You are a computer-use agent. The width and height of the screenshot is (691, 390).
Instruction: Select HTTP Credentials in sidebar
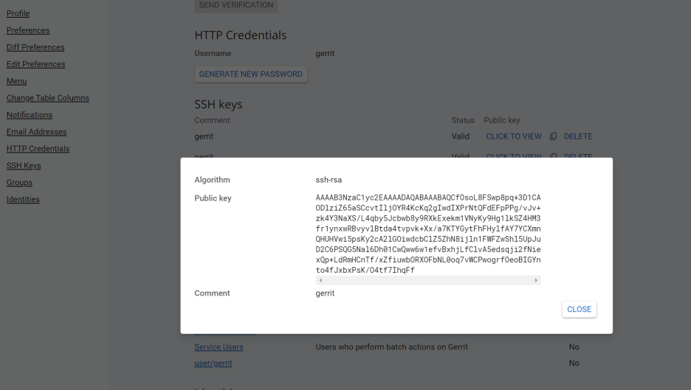tap(38, 149)
